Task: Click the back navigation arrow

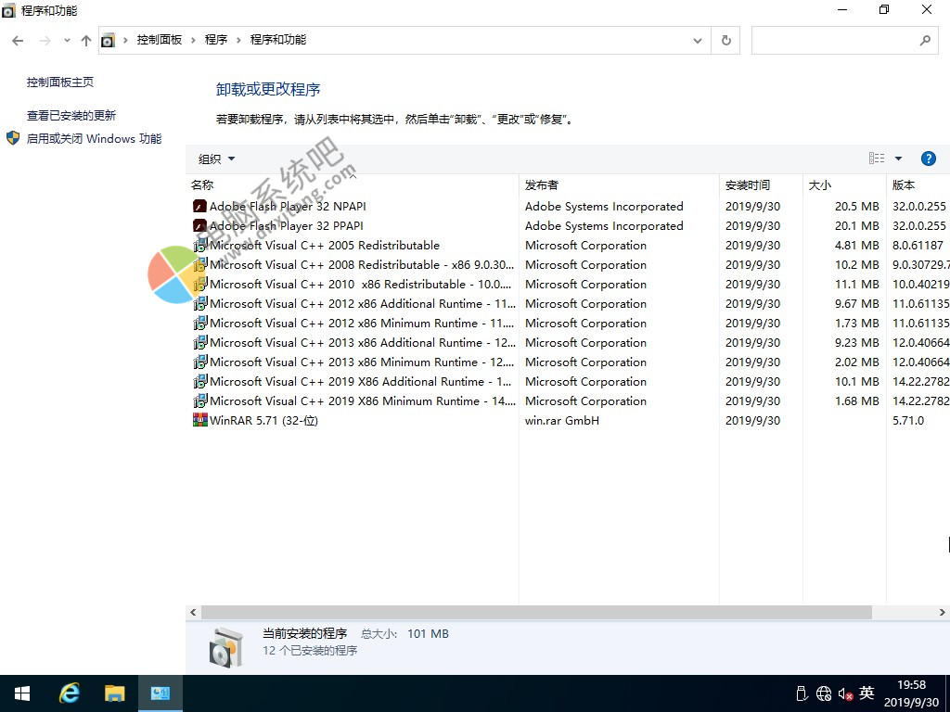Action: [18, 40]
